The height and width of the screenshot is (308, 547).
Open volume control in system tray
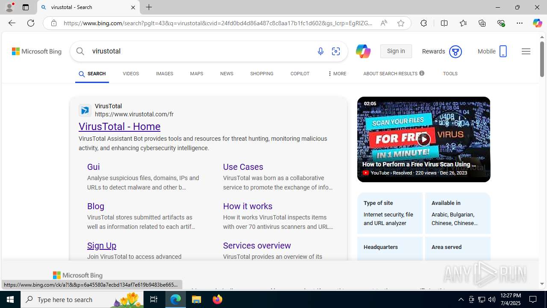coord(492,299)
